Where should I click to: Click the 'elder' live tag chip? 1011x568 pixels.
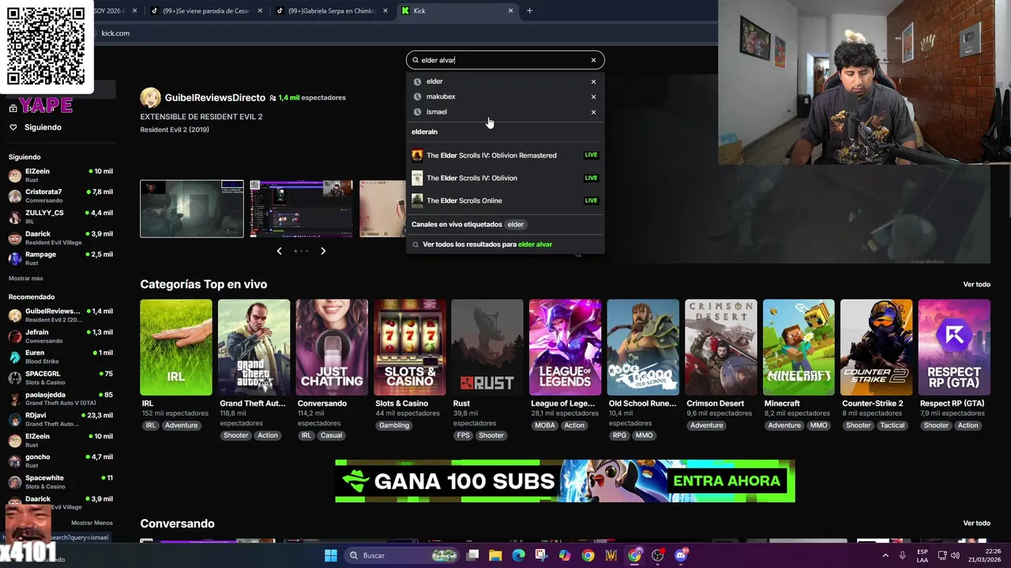pos(516,225)
